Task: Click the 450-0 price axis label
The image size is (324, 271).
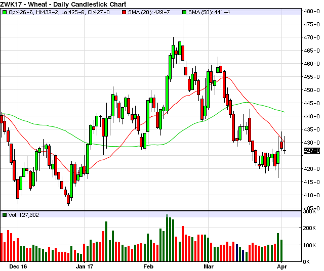Action: 312,90
